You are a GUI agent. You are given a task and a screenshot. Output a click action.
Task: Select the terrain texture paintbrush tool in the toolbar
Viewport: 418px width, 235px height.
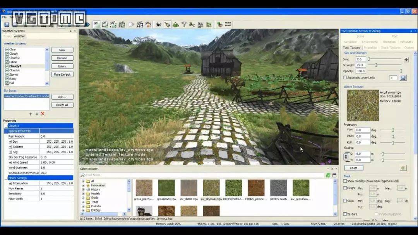(167, 24)
